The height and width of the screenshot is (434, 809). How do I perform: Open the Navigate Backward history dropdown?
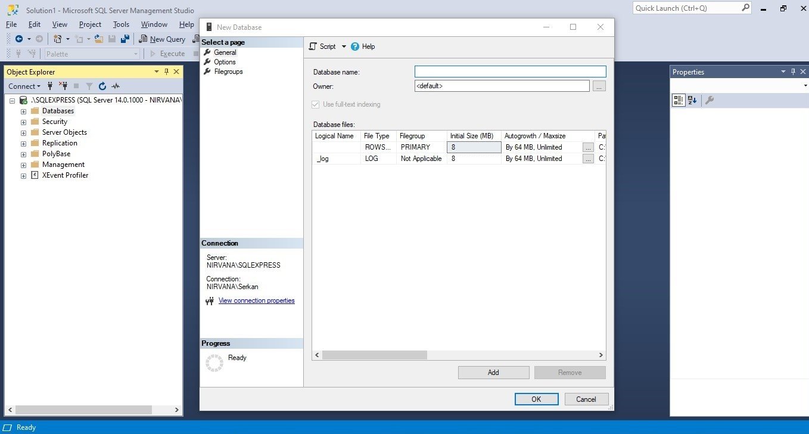pyautogui.click(x=29, y=39)
